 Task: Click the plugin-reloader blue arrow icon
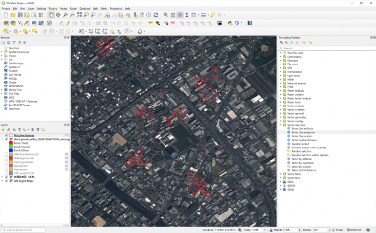pyautogui.click(x=236, y=23)
